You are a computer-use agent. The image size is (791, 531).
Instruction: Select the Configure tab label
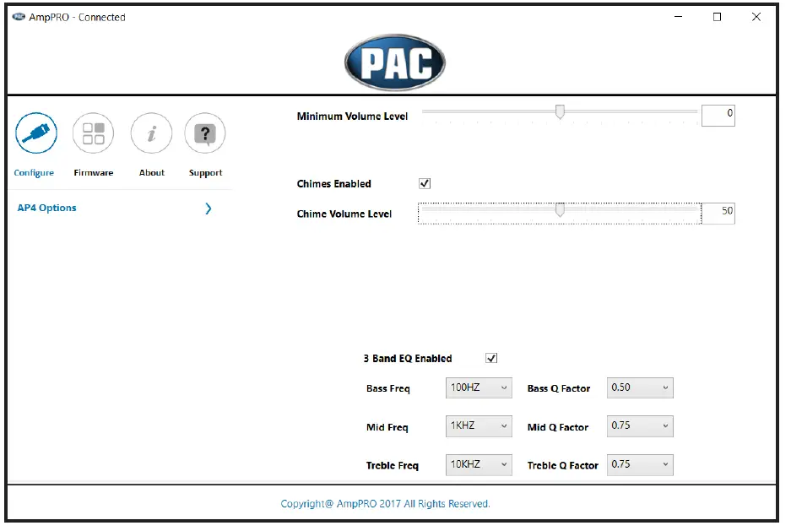click(35, 172)
